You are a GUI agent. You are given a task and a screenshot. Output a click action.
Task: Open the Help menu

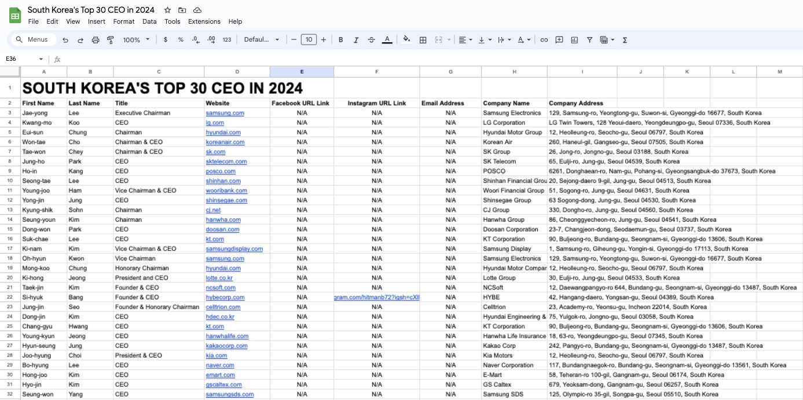(235, 21)
